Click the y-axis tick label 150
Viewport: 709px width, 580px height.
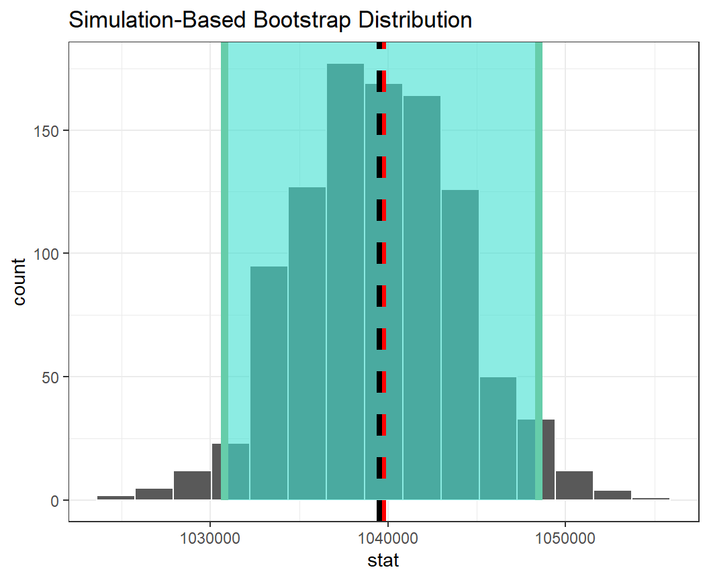click(x=51, y=130)
